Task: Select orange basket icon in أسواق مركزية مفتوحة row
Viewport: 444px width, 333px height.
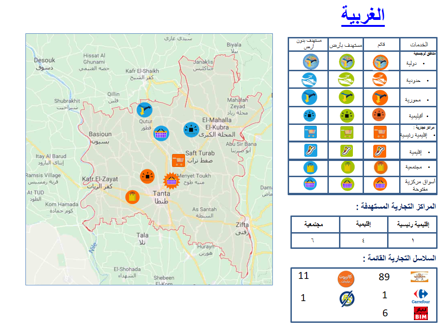Action: 380,185
